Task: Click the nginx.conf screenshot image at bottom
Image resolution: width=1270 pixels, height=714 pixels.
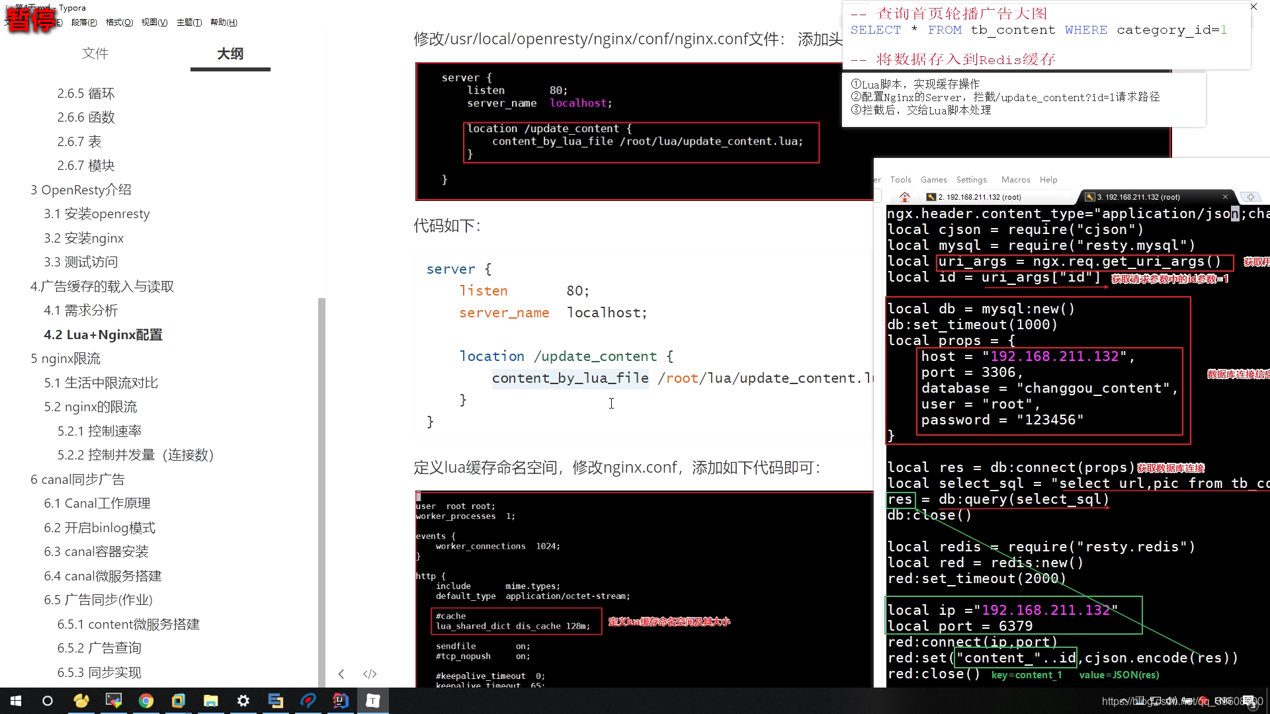Action: pos(644,589)
